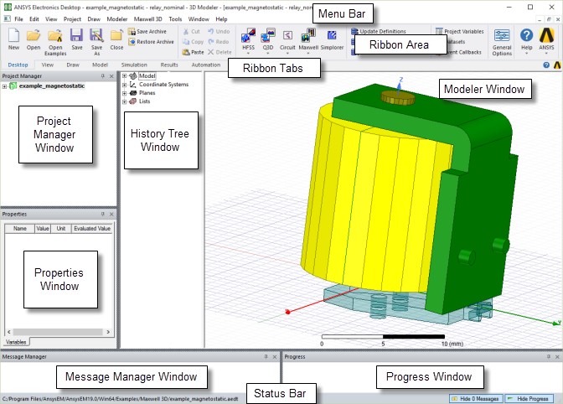Click the Q3D design icon
This screenshot has height=404, width=563.
[269, 36]
